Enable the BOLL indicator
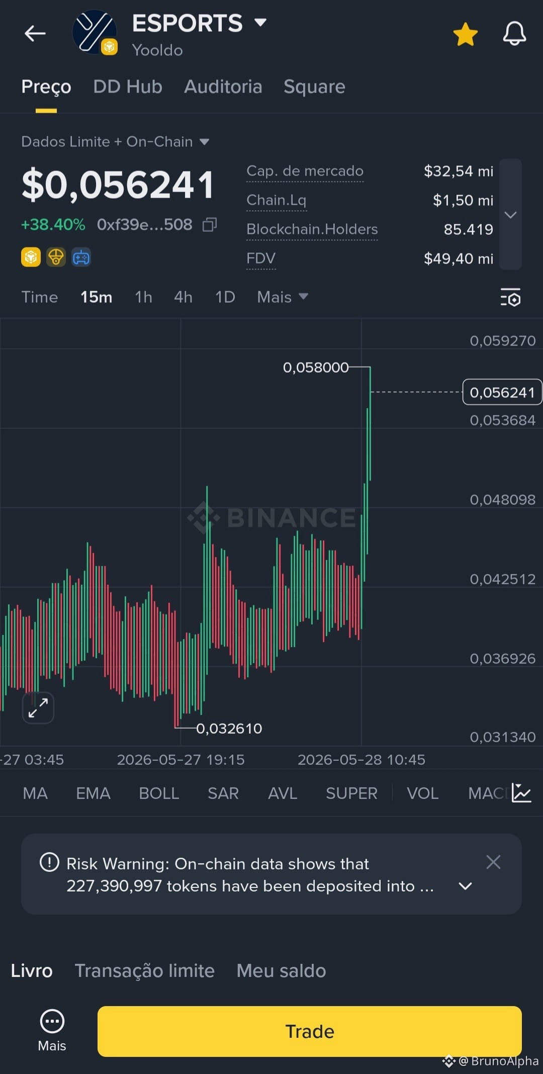Viewport: 543px width, 1074px height. pos(159,793)
